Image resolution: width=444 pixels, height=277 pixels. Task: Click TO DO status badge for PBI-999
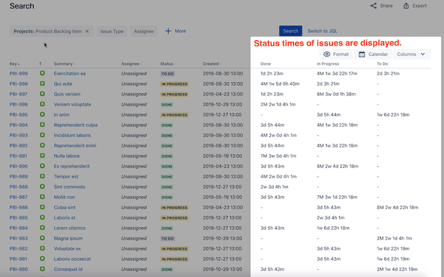(167, 74)
